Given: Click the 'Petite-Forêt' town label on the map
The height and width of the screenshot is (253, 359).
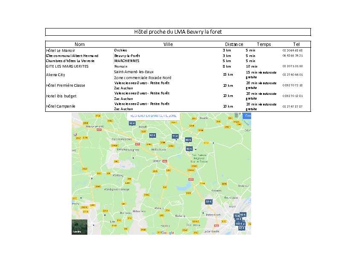Looking at the screenshot, I should [x=213, y=215].
